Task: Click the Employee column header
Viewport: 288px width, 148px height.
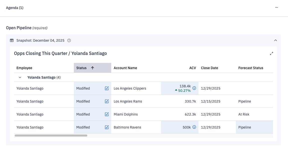Action: (24, 68)
